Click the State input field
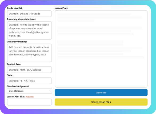This screenshot has height=114, width=156. click(x=29, y=81)
